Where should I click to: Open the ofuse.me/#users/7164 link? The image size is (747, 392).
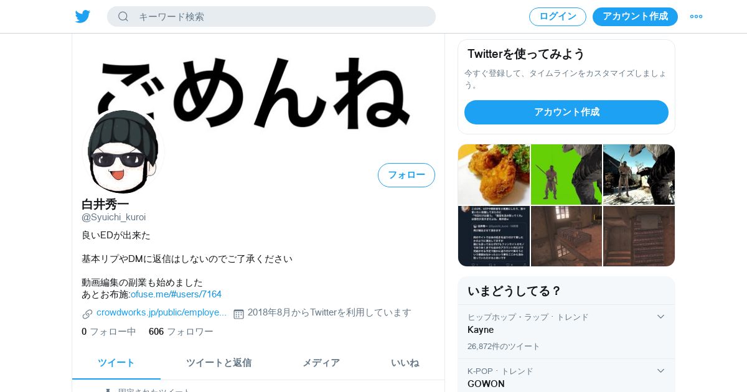click(176, 294)
